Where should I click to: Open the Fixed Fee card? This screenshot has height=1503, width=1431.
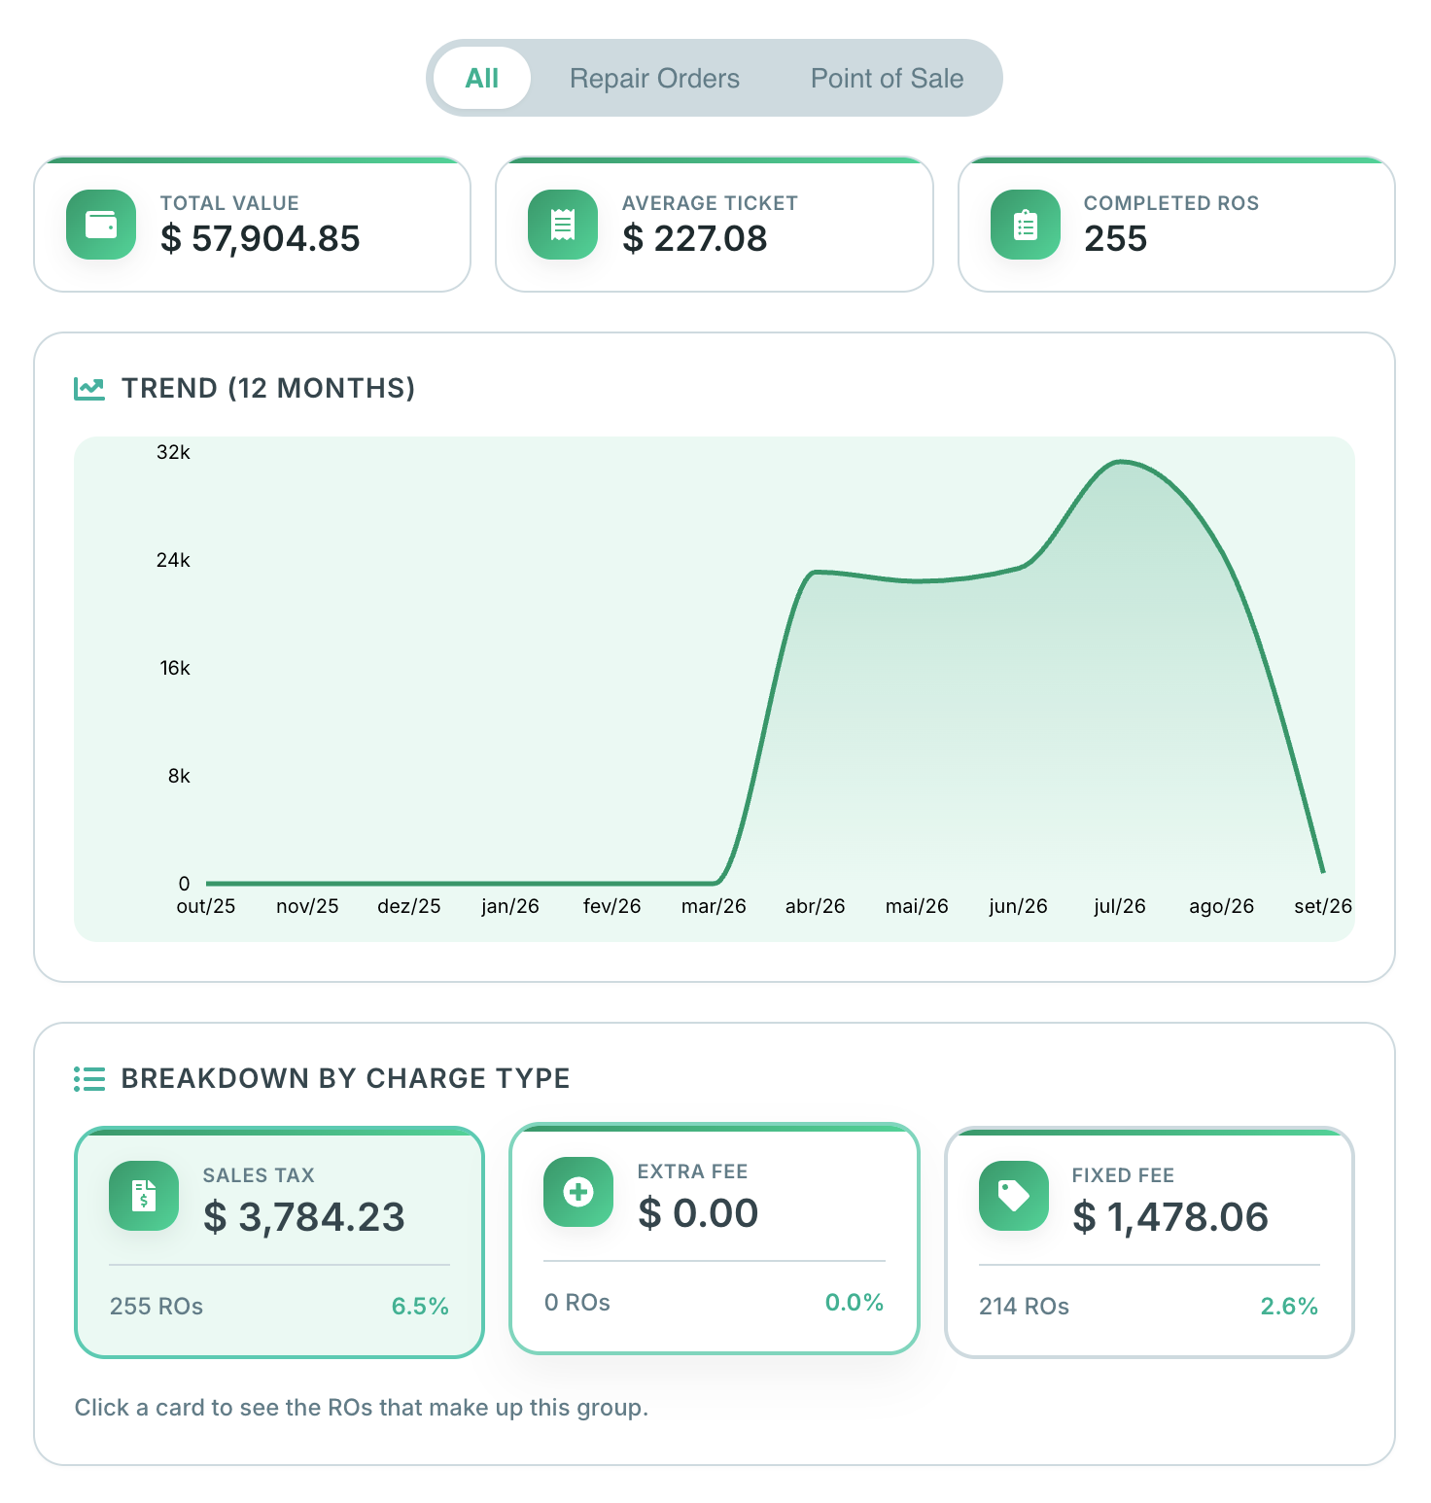tap(1149, 1242)
